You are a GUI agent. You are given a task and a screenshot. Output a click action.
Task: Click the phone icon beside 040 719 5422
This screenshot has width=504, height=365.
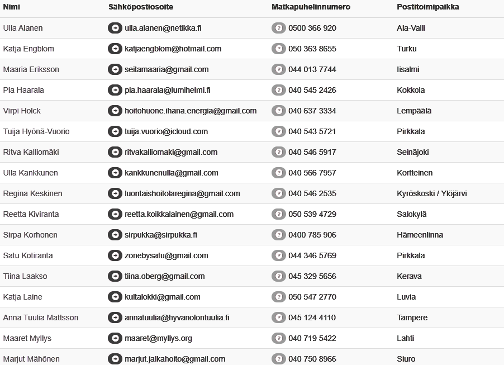coord(278,338)
